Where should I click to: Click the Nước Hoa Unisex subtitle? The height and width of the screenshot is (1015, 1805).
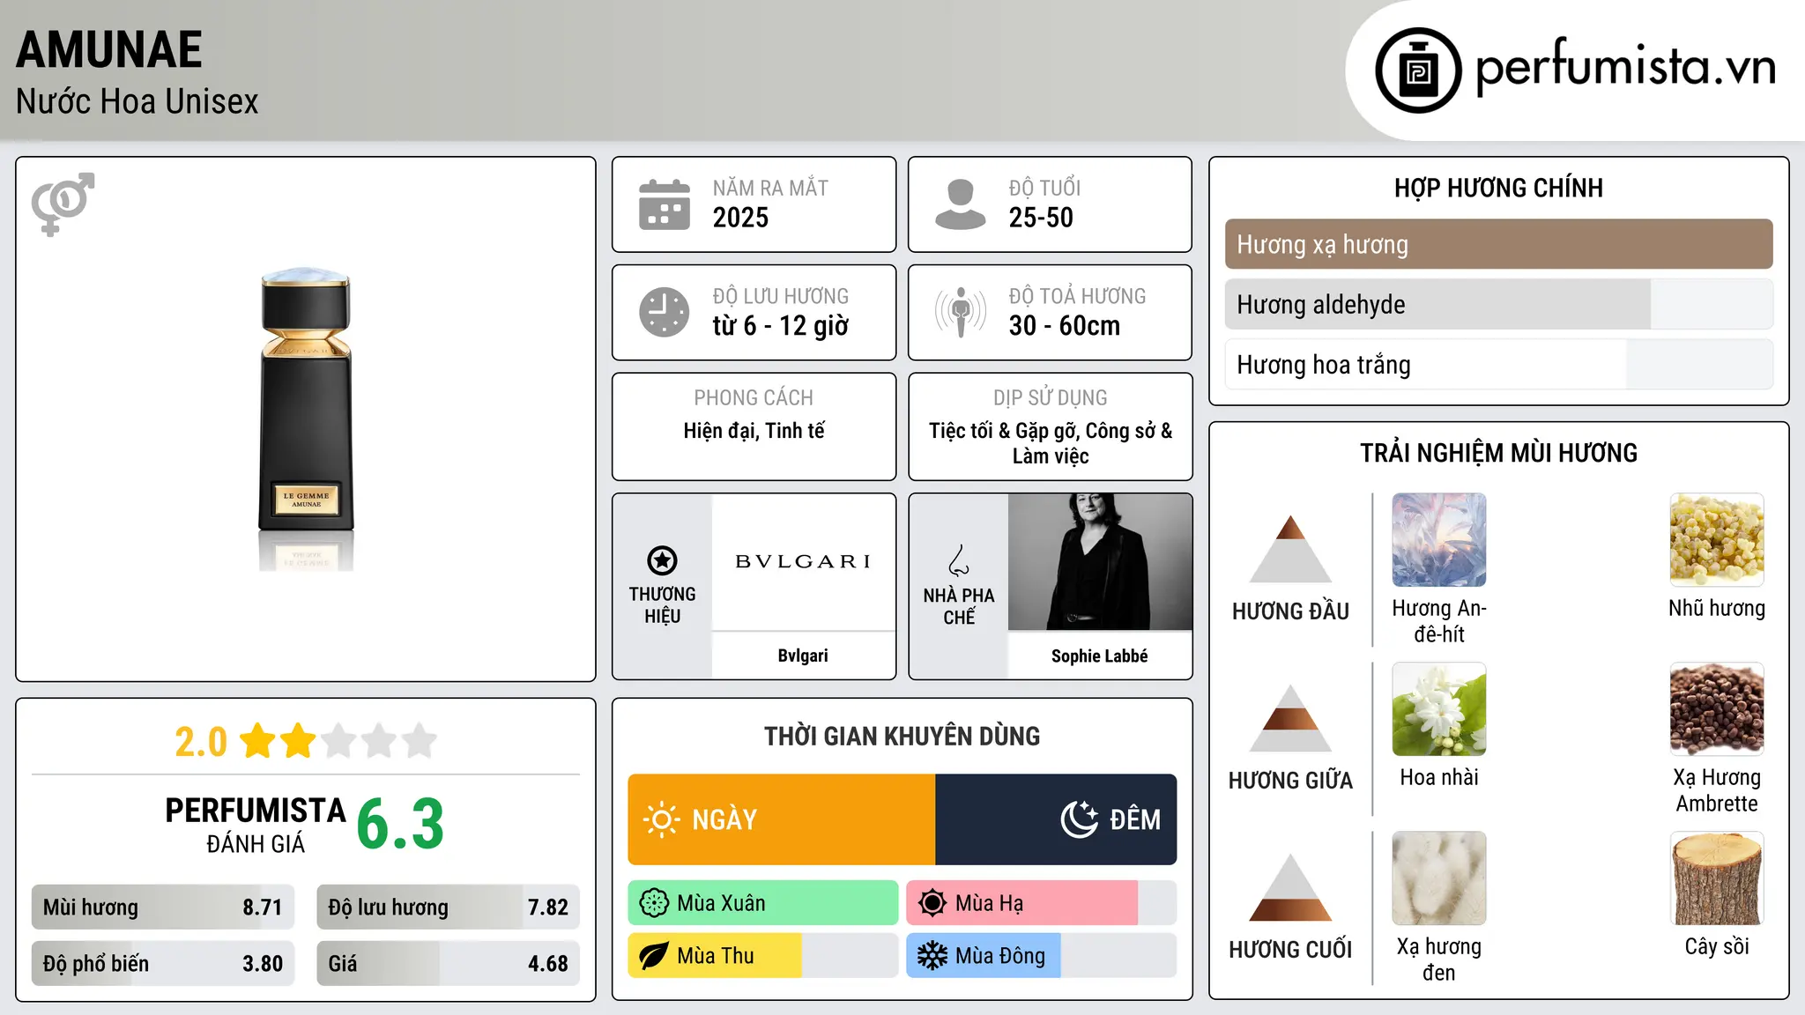[x=137, y=101]
